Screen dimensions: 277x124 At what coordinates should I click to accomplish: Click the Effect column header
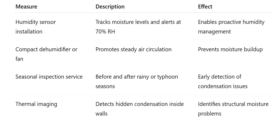205,7
